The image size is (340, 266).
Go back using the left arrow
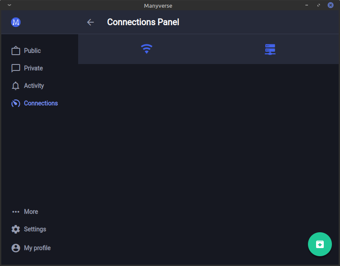[90, 22]
